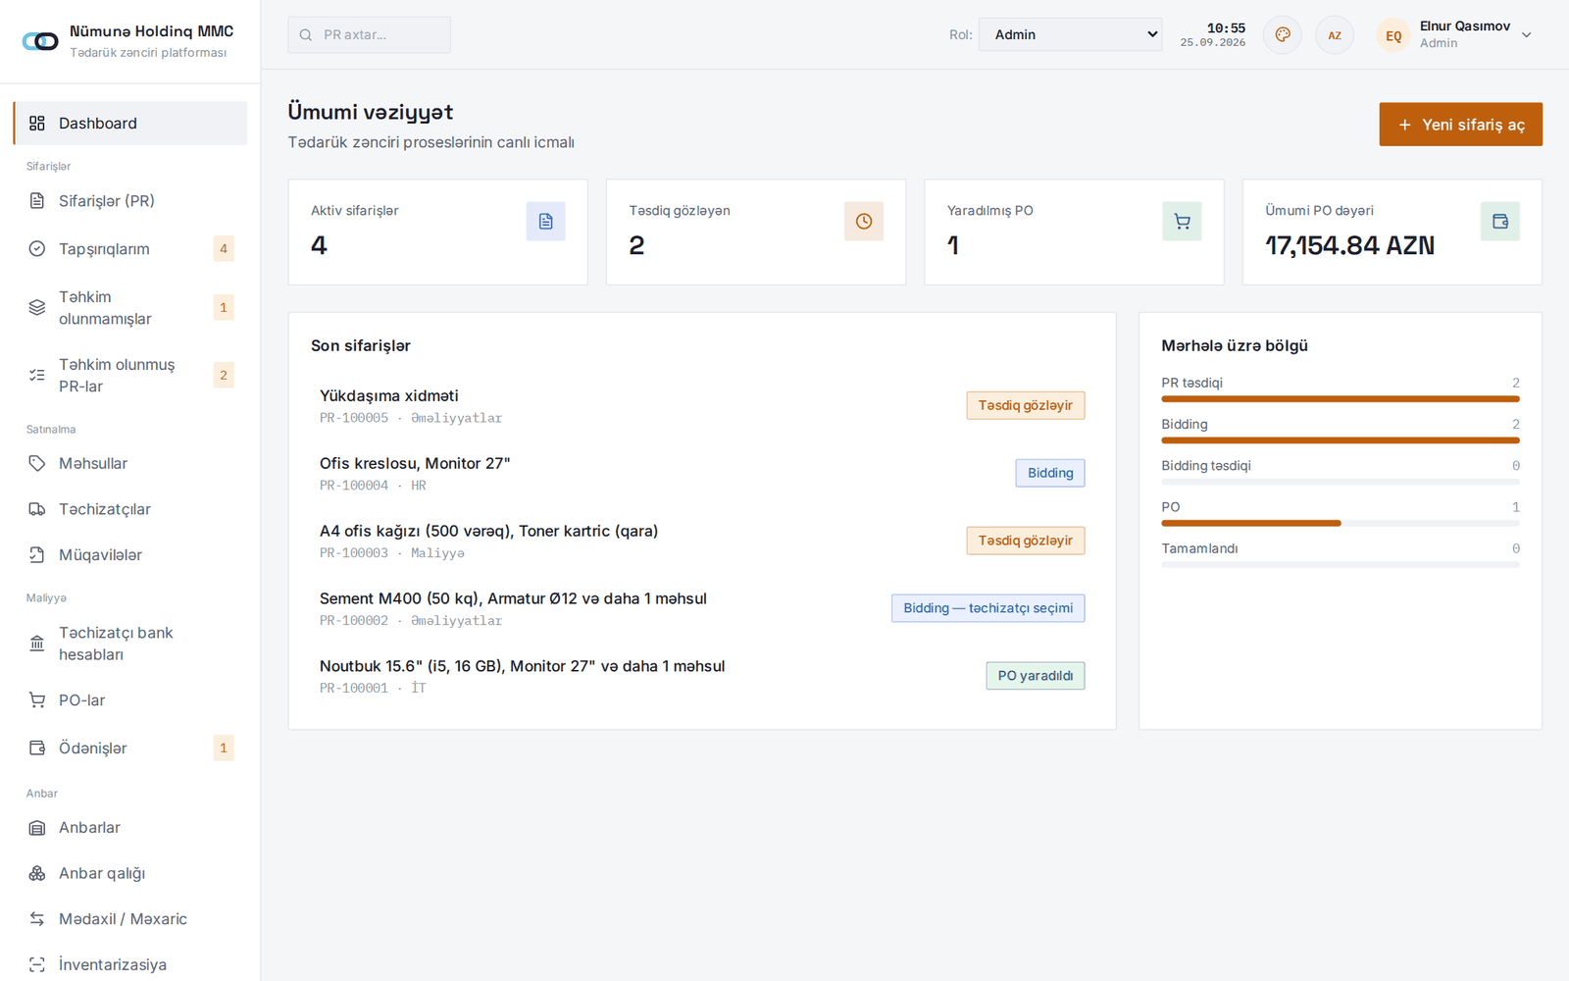Click the PO progress bar
This screenshot has width=1569, height=981.
[1341, 523]
